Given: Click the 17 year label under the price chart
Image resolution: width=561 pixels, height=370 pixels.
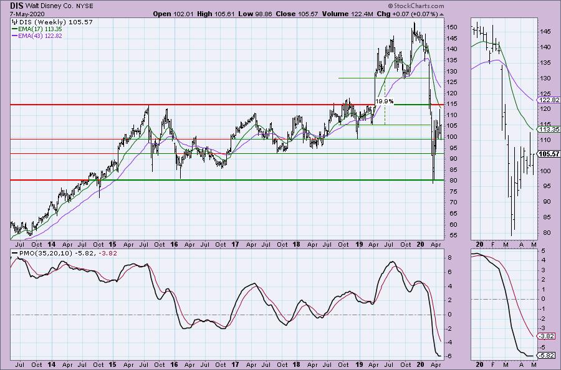Looking at the screenshot, I should click(235, 244).
